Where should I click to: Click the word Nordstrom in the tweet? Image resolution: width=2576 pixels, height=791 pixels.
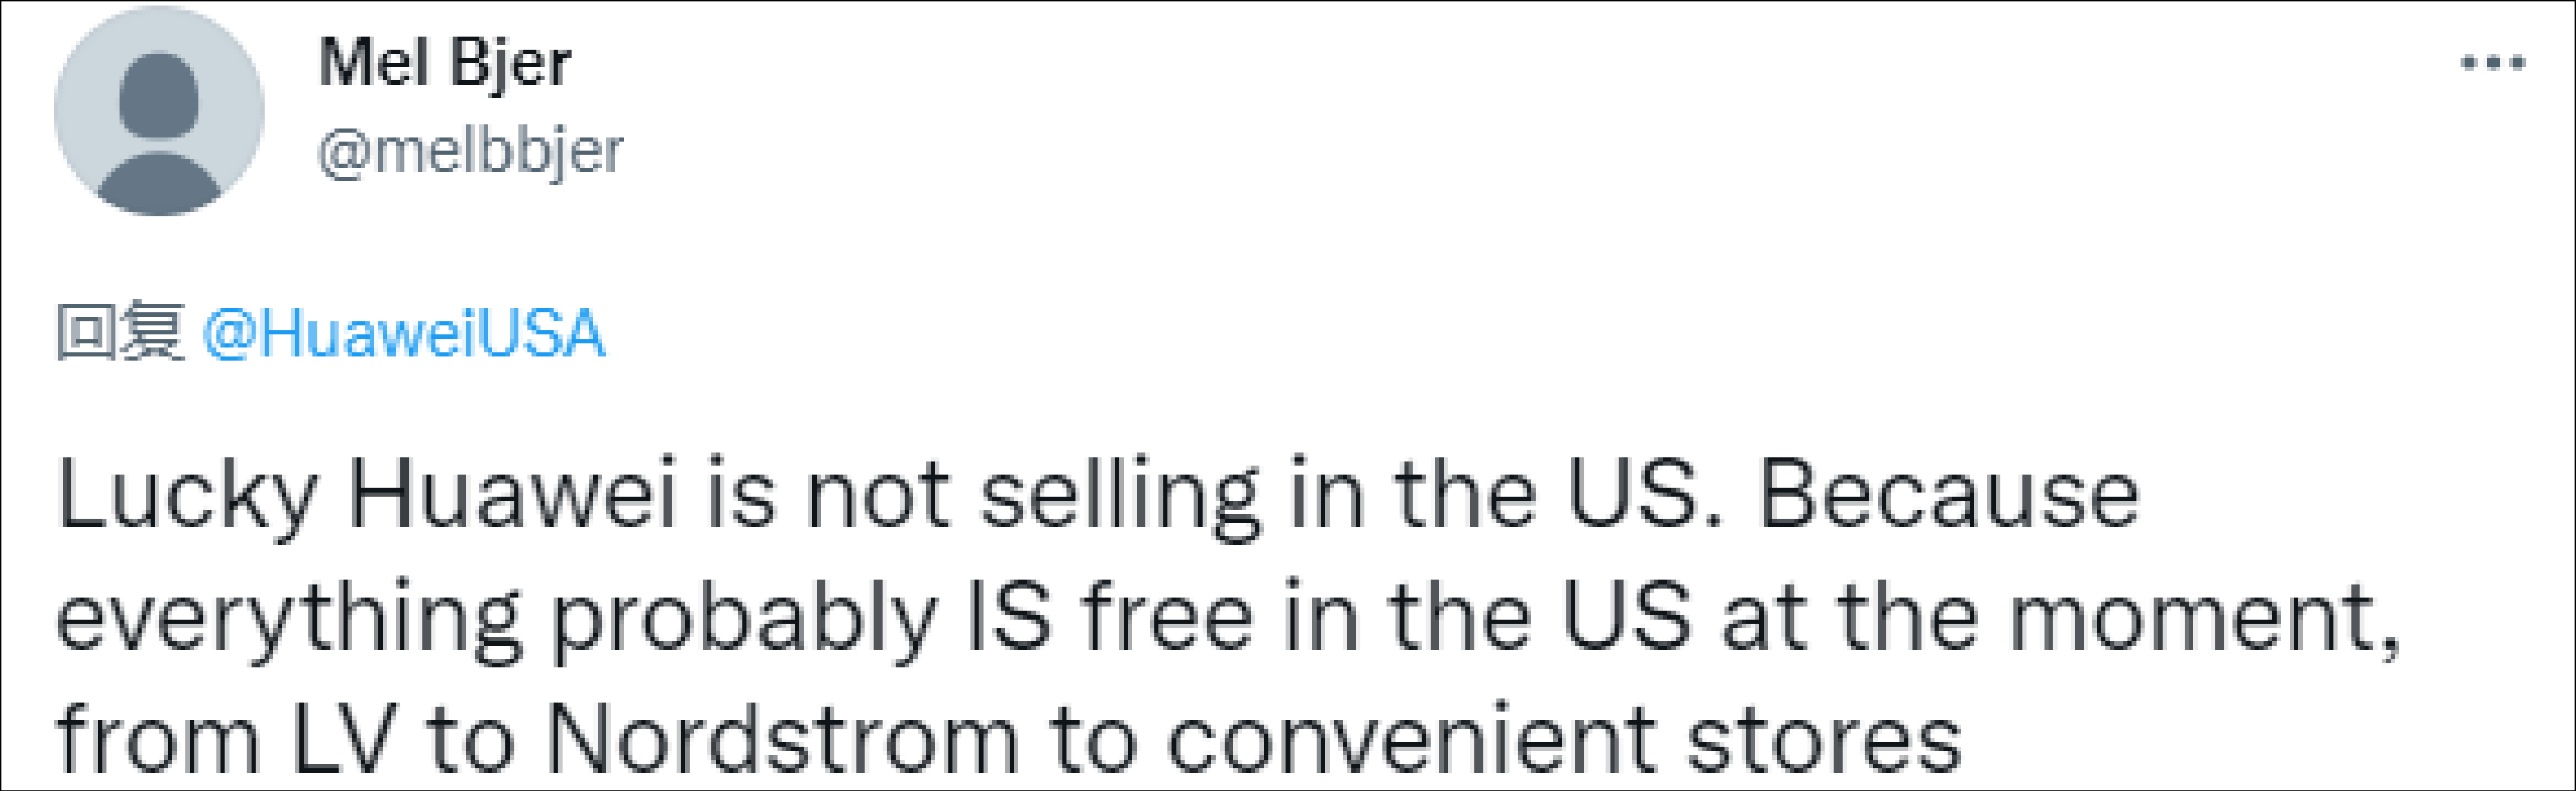pyautogui.click(x=782, y=740)
